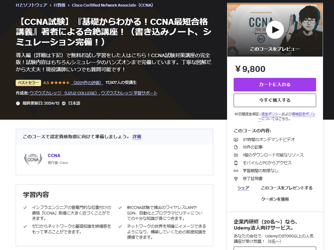Add course to cart with カートに入れる
The height and width of the screenshot is (250, 334).
pyautogui.click(x=275, y=84)
